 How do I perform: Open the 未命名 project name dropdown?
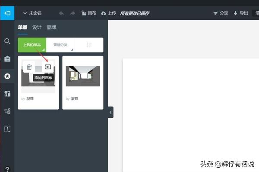pyautogui.click(x=32, y=13)
